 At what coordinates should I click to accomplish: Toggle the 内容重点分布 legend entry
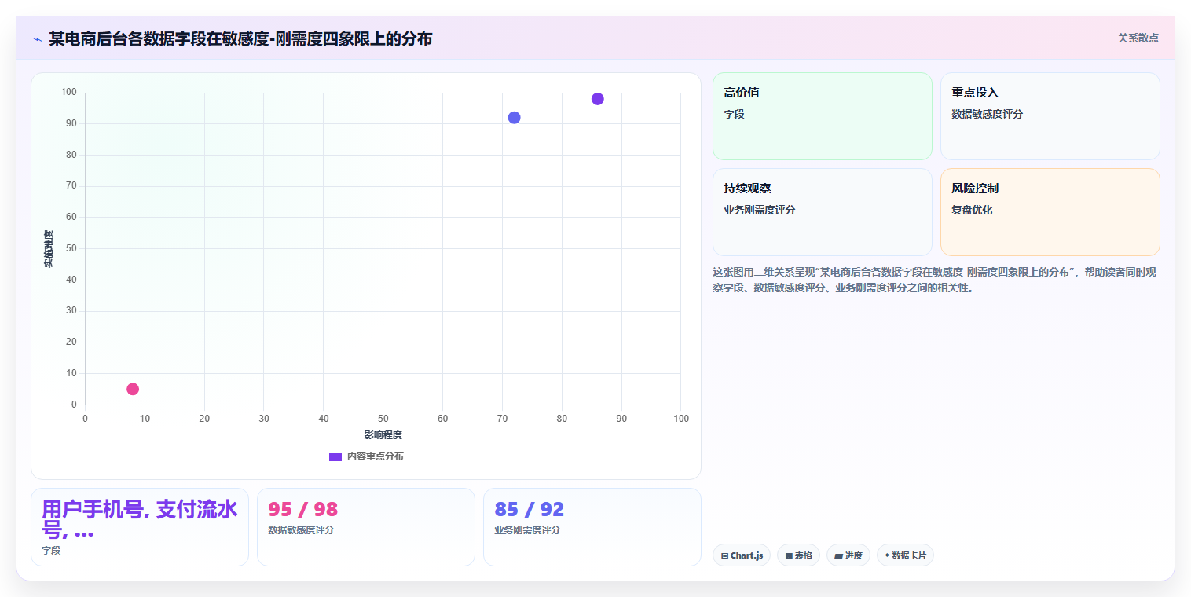[x=366, y=456]
